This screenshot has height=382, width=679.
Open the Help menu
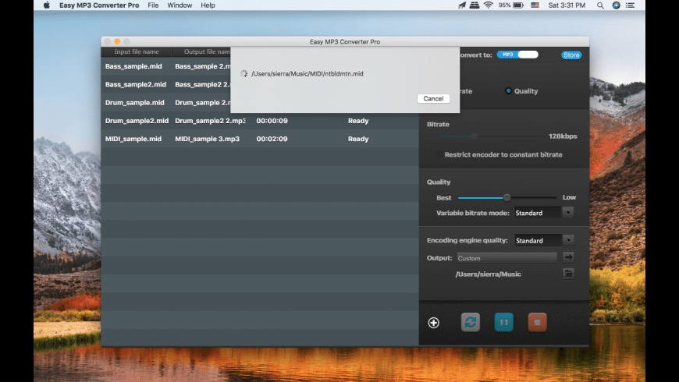click(208, 5)
